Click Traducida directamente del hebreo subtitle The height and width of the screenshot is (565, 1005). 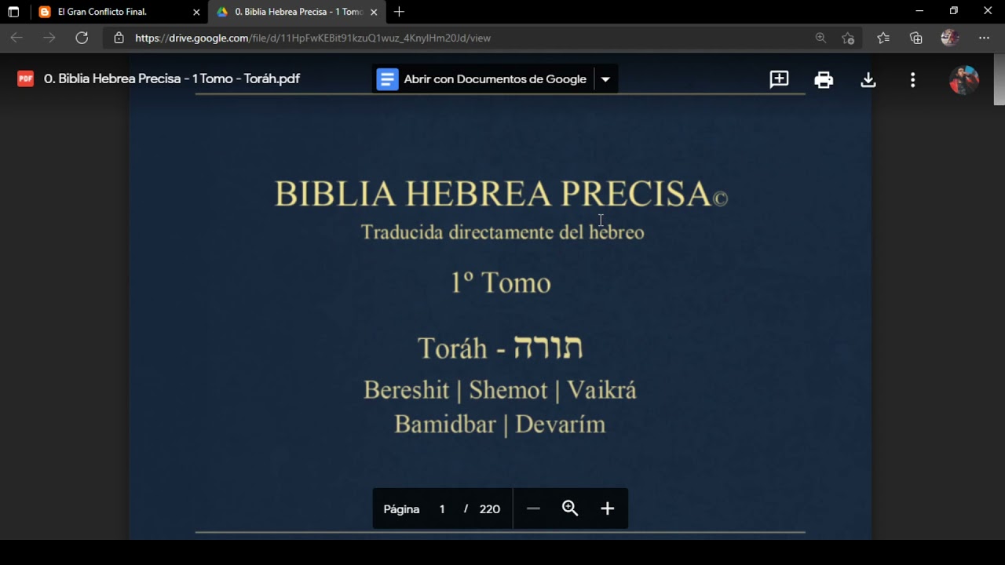[x=502, y=232]
